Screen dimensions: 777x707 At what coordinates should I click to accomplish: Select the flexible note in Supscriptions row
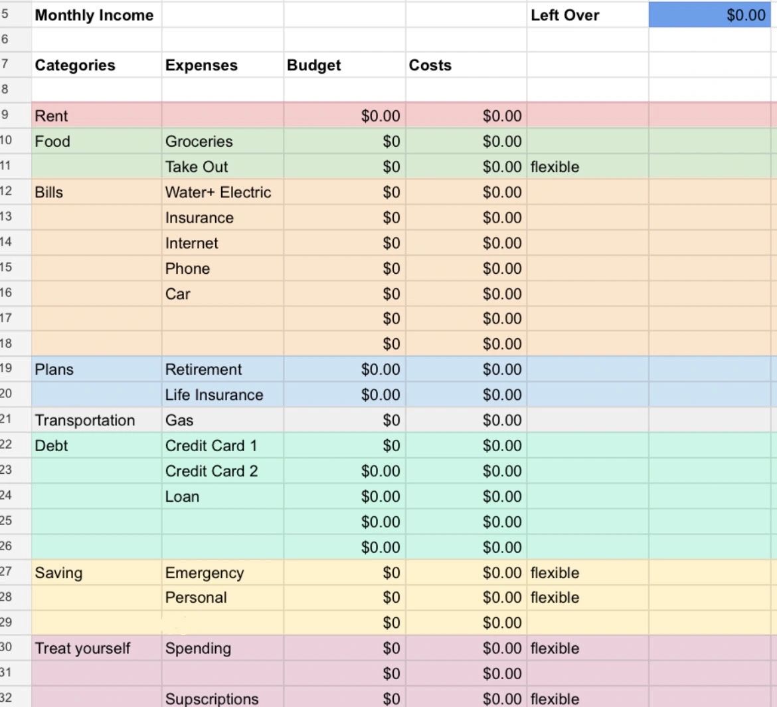tap(588, 697)
